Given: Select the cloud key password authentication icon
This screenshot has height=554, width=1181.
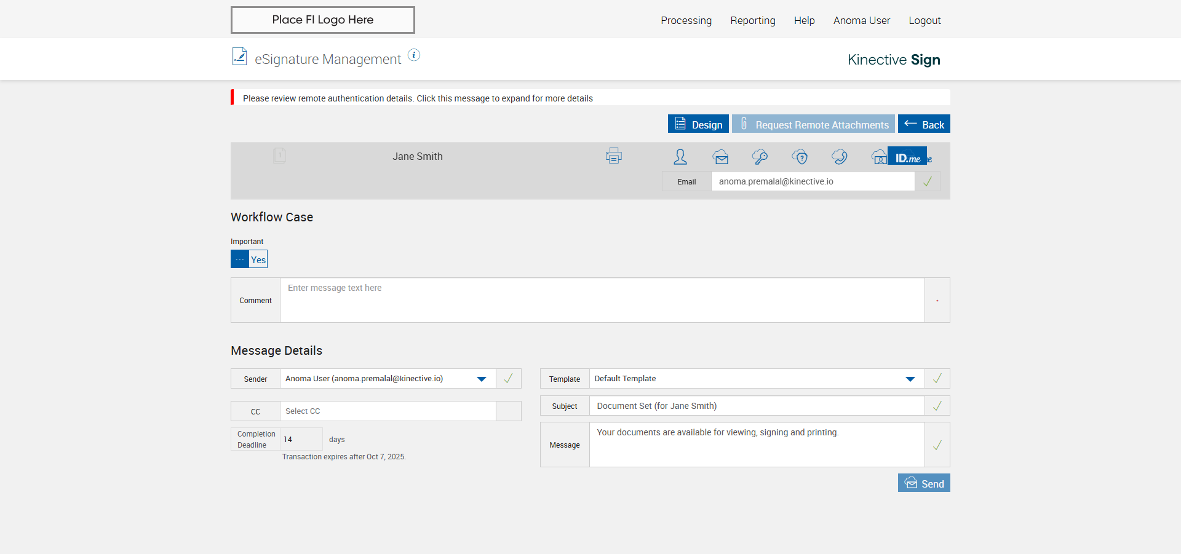Looking at the screenshot, I should pos(760,157).
